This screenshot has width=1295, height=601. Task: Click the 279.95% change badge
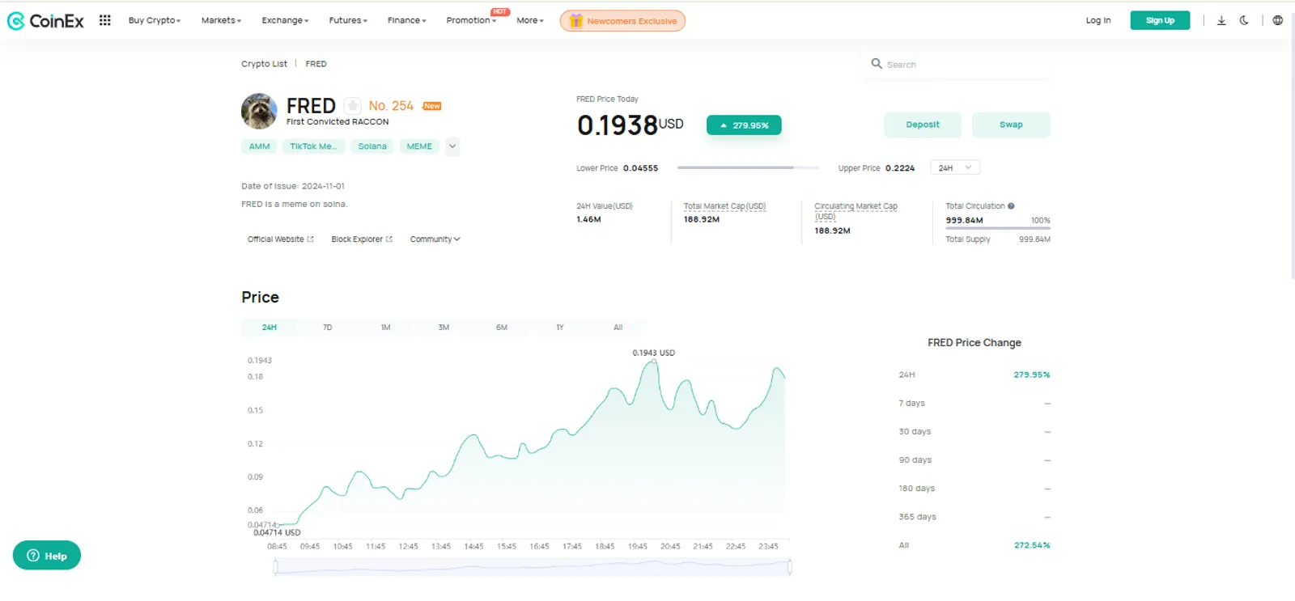pyautogui.click(x=744, y=125)
